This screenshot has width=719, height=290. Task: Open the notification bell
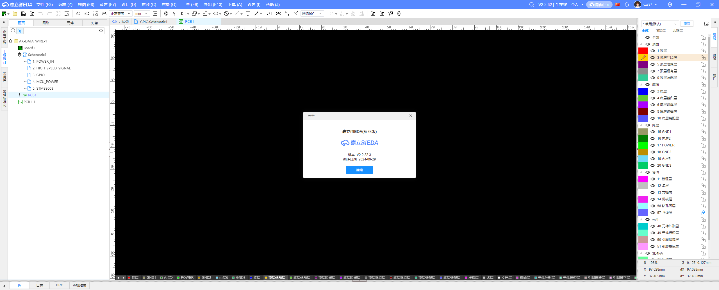627,4
